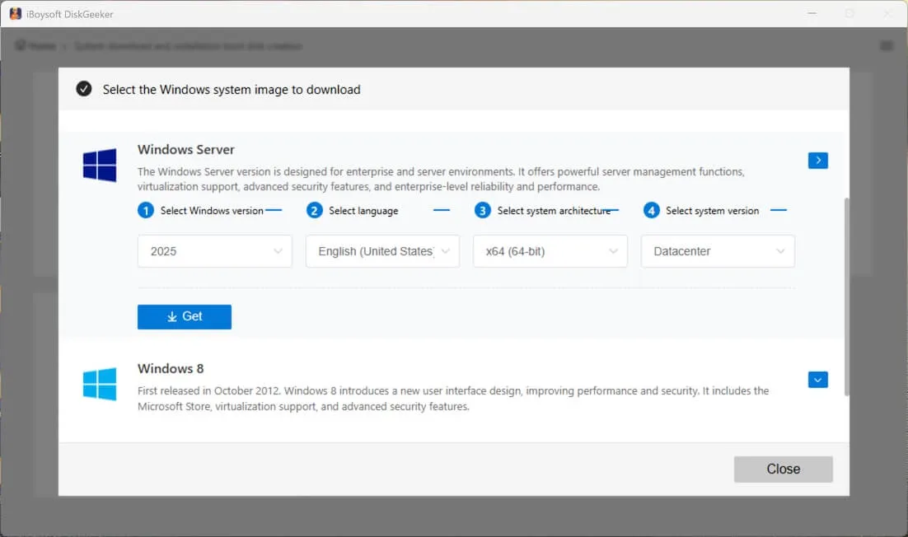Click step 2 'Select language' badge

point(314,210)
